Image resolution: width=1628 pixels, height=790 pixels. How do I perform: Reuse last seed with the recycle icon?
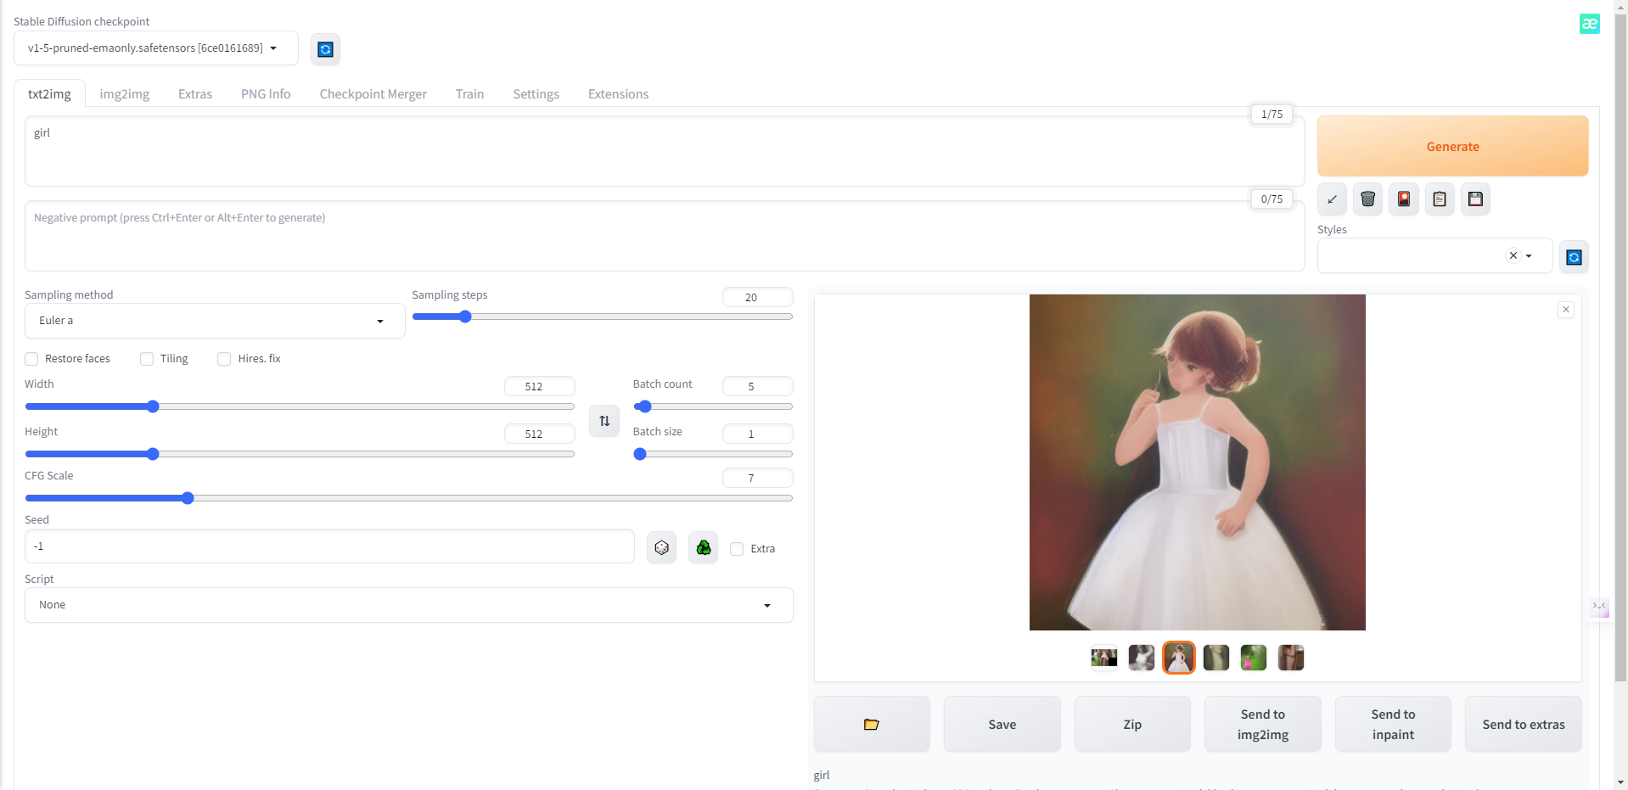[703, 548]
